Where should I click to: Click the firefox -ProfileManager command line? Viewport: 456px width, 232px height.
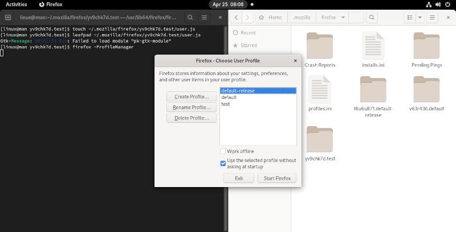[103, 47]
